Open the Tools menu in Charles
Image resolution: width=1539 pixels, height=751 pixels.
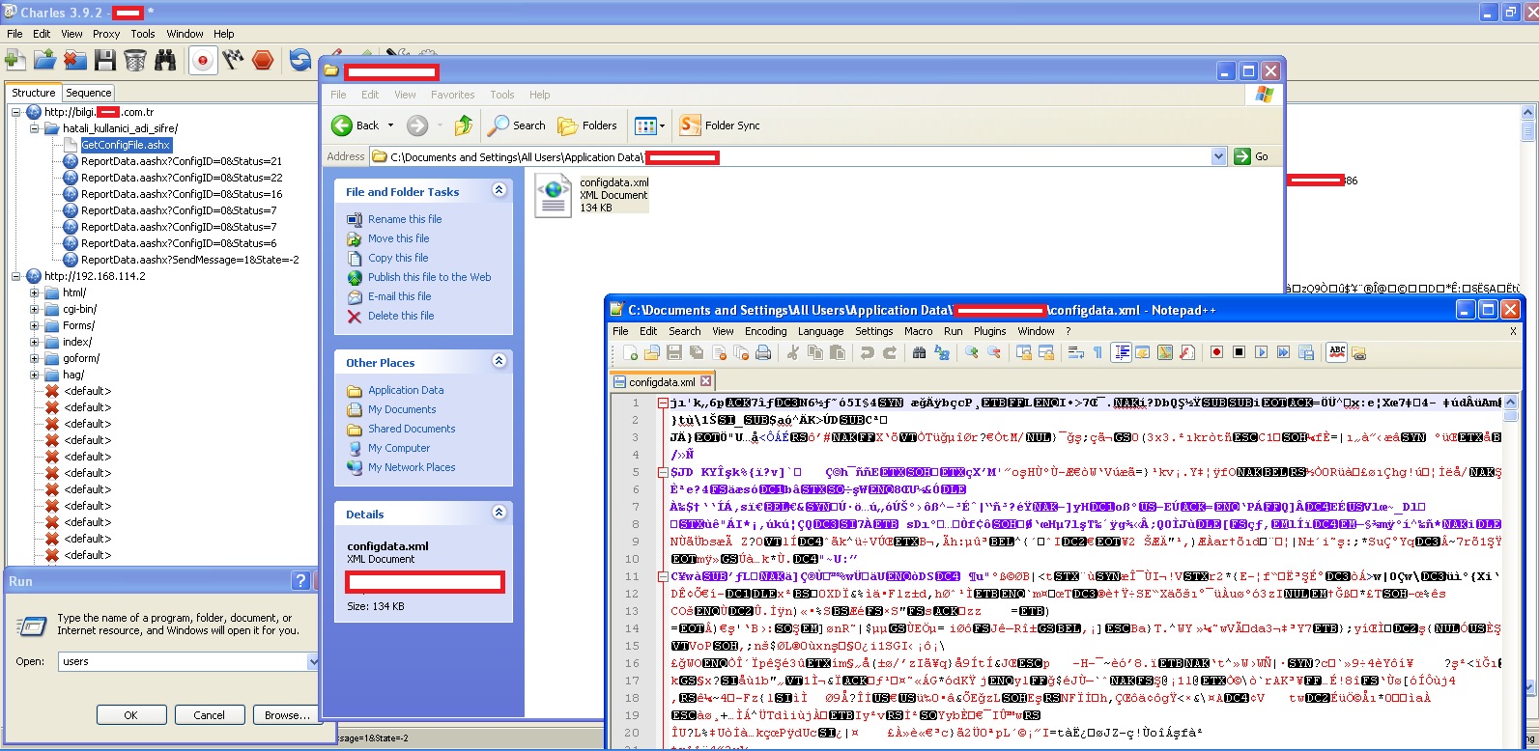143,34
